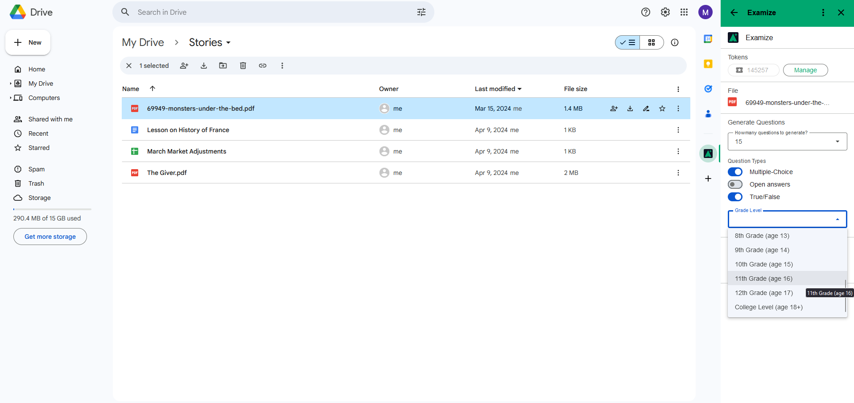This screenshot has width=854, height=403.
Task: Toggle True/False question type
Action: pyautogui.click(x=735, y=197)
